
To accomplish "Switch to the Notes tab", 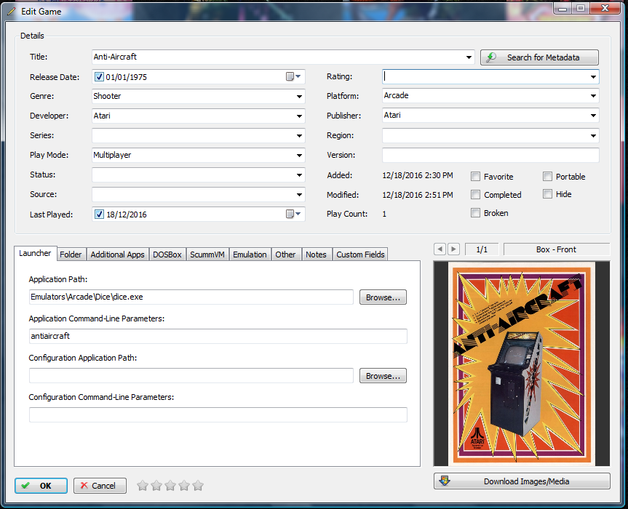I will (x=316, y=254).
